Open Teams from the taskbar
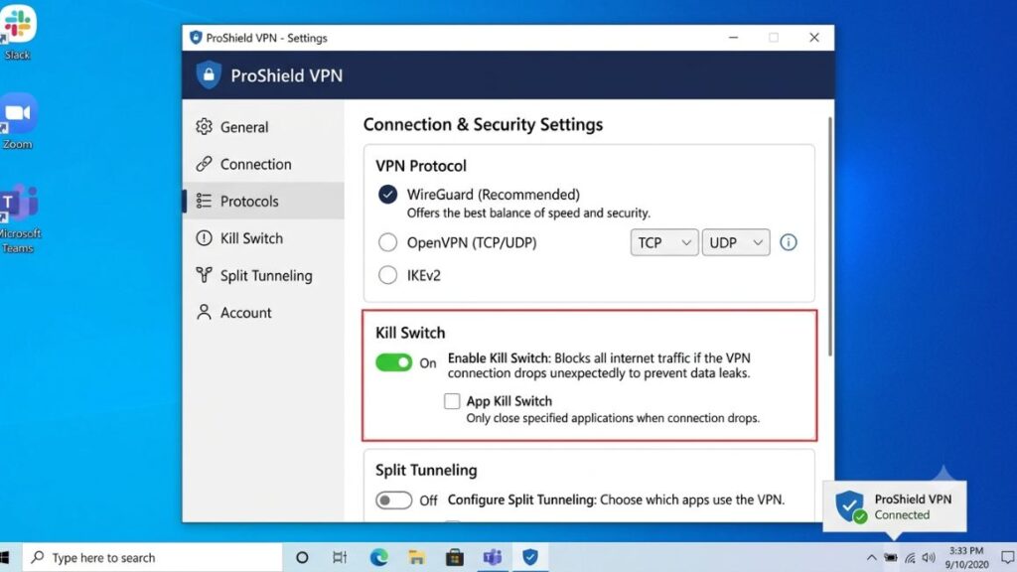Viewport: 1017px width, 572px height. coord(493,557)
